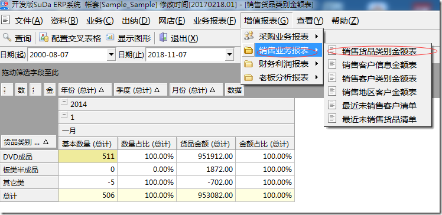
Task: Choose 销售货品类别金额表 report
Action: click(378, 51)
